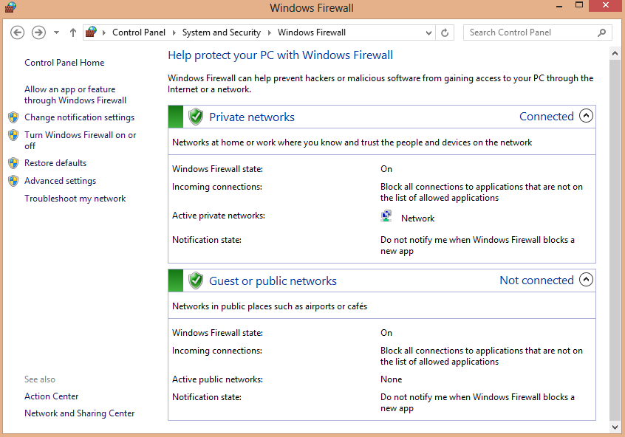The height and width of the screenshot is (437, 625).
Task: Go up one level with the up arrow
Action: coord(73,32)
